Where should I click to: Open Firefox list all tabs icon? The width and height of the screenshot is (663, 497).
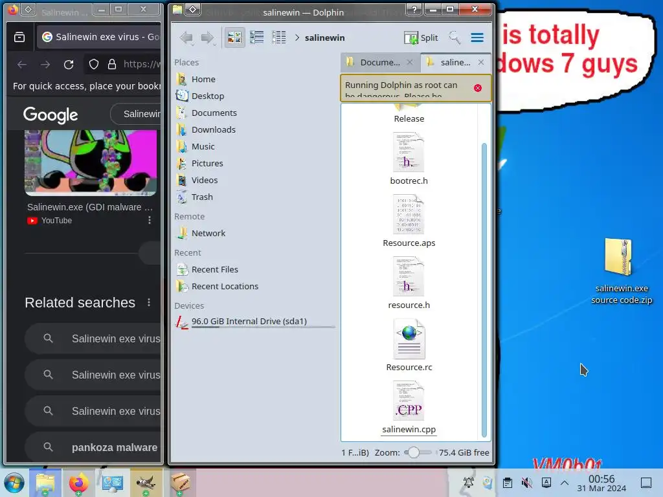click(19, 37)
